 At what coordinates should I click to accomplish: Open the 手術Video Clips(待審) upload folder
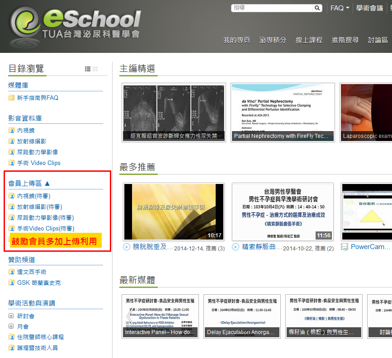tap(46, 229)
